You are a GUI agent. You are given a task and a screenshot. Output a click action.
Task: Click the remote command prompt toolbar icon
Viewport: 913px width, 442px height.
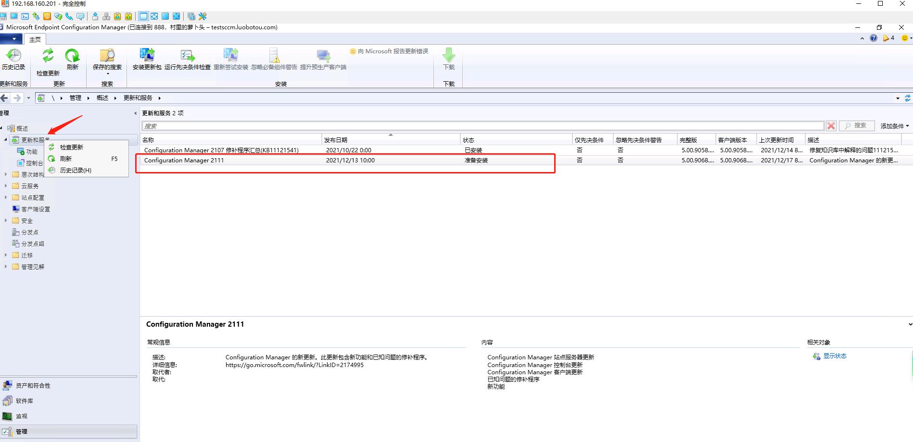[25, 16]
